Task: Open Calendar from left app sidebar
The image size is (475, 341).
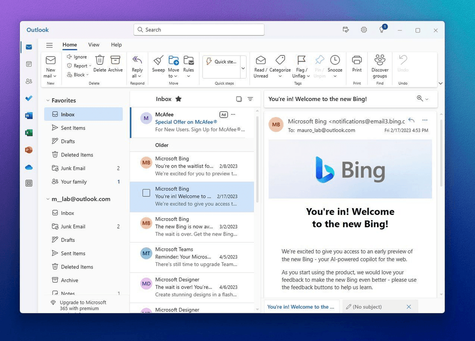Action: coord(29,64)
